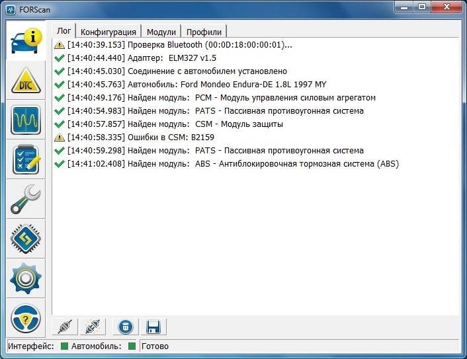Click the green Интерфейс status indicator

click(64, 346)
